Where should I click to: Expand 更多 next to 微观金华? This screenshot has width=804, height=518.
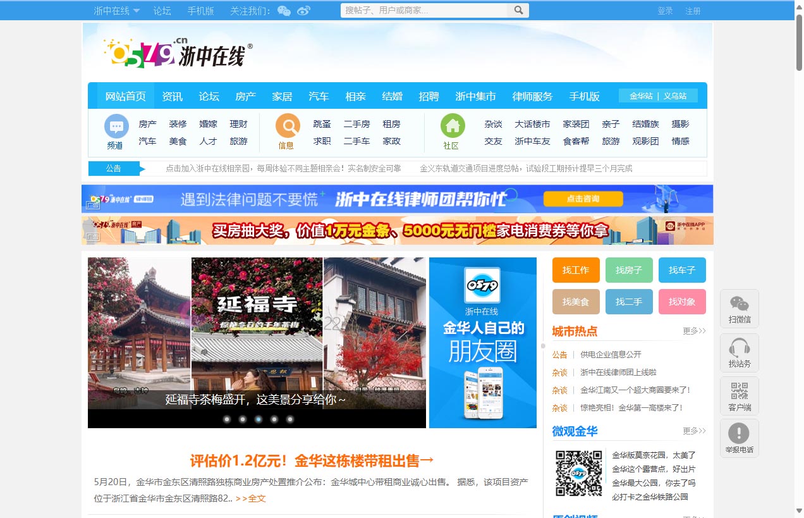694,431
